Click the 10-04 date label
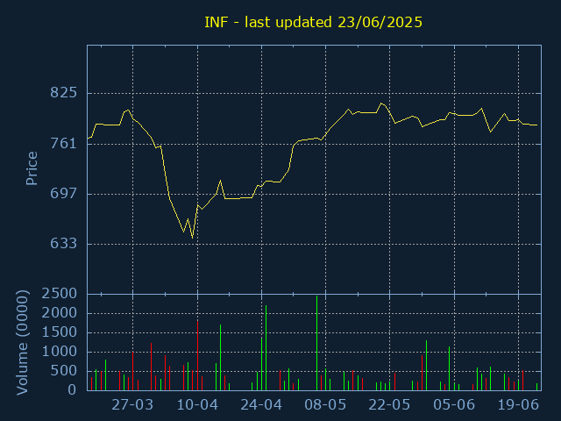 pos(197,405)
